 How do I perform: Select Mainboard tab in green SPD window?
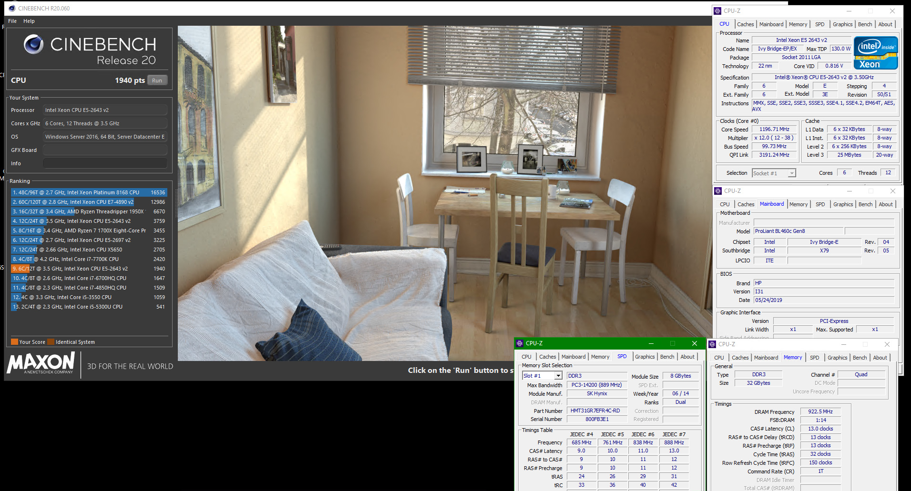[573, 357]
